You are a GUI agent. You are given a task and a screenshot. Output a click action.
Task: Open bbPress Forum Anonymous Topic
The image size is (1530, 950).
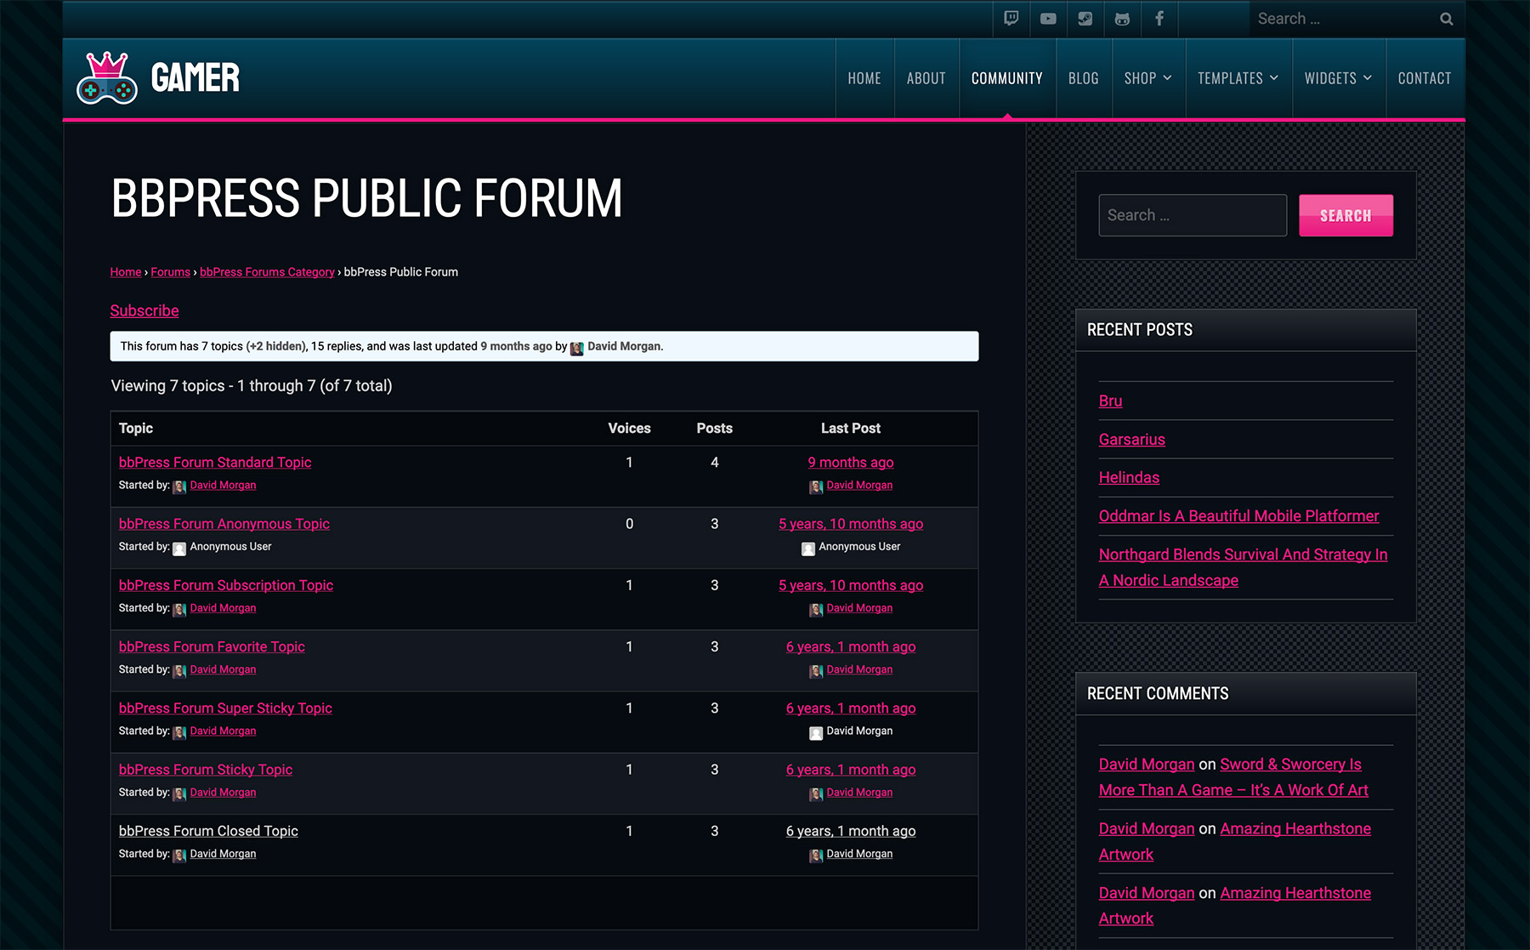point(224,524)
